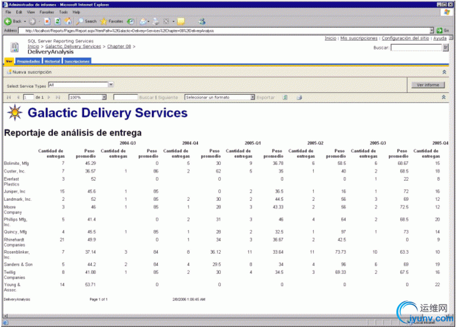Click the report Nueva suscripción icon
The image size is (457, 328).
tap(9, 72)
